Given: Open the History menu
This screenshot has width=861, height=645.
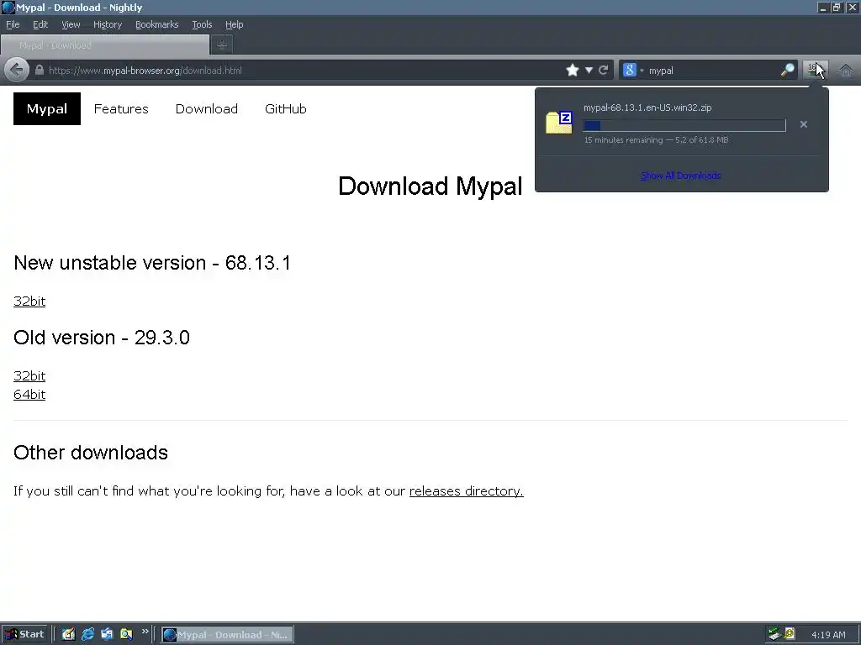Looking at the screenshot, I should pyautogui.click(x=108, y=24).
